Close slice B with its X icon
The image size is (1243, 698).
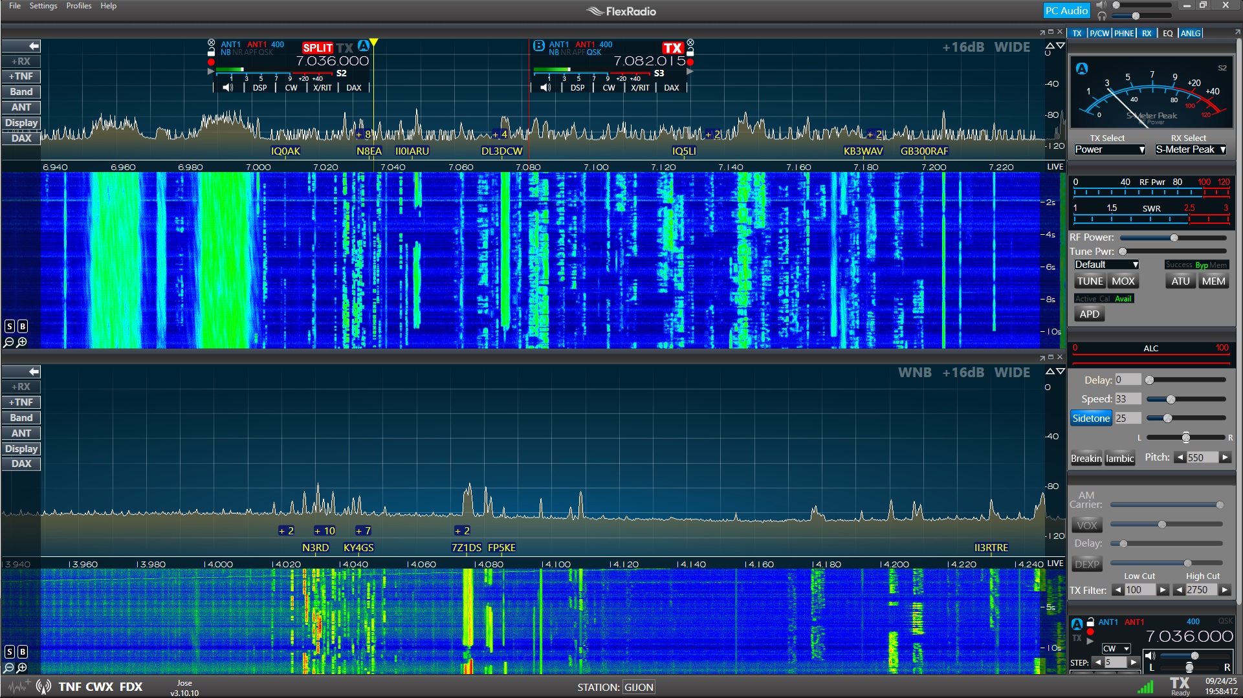(690, 43)
